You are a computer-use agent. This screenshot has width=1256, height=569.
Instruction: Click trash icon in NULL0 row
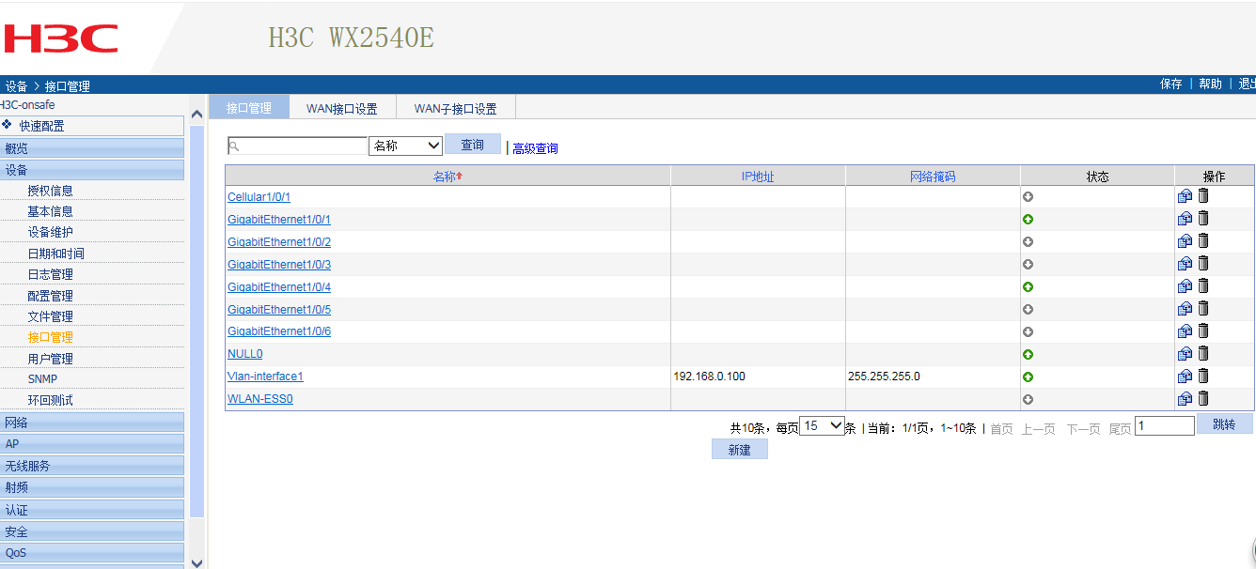click(x=1203, y=353)
